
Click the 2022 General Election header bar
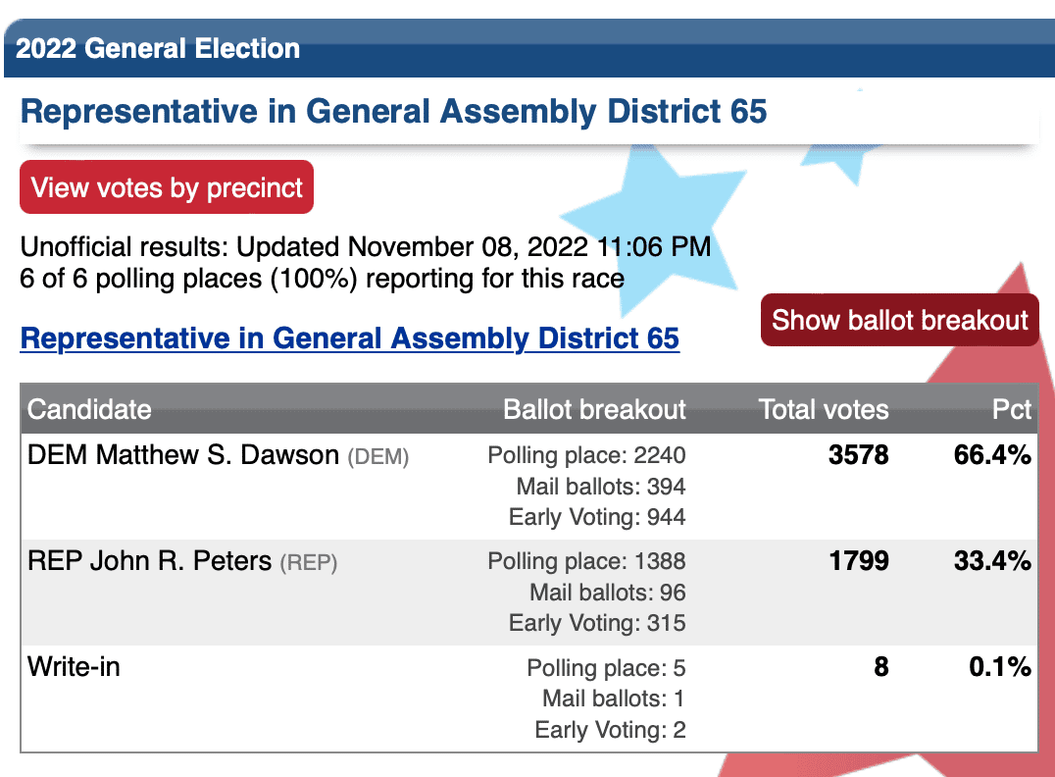[x=528, y=48]
